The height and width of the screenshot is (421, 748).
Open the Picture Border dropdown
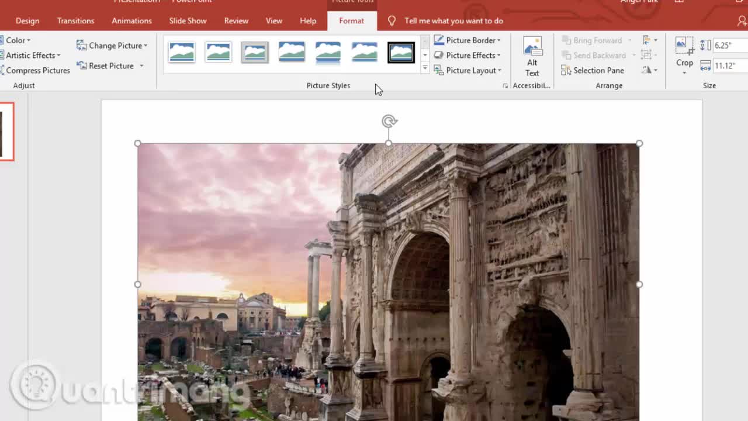tap(467, 40)
